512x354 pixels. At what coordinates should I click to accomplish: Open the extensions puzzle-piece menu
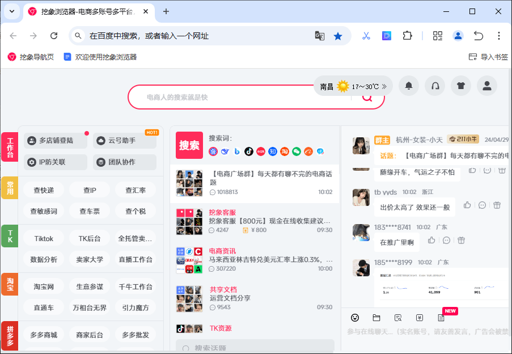point(407,35)
